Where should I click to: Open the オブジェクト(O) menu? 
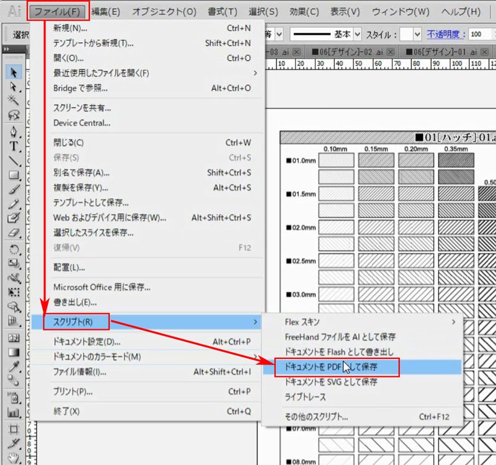coord(164,12)
